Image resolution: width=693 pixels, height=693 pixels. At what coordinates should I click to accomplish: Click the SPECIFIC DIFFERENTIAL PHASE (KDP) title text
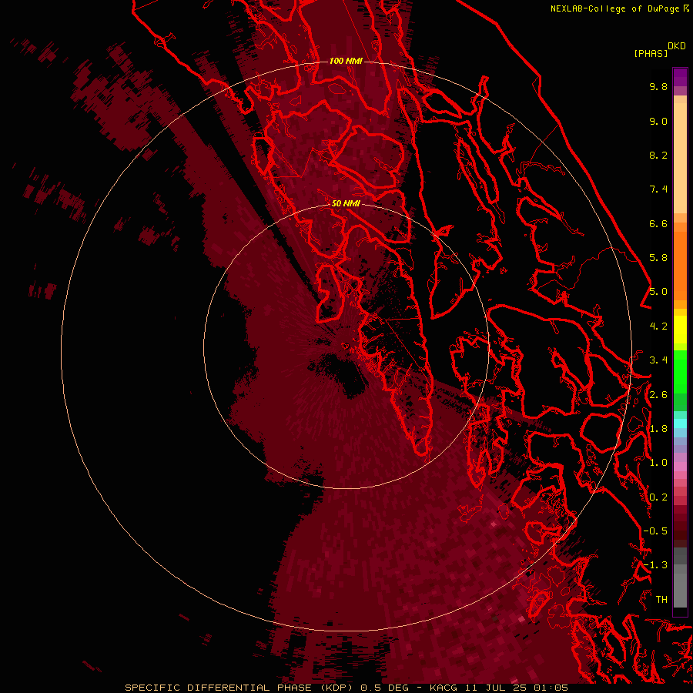click(x=241, y=688)
